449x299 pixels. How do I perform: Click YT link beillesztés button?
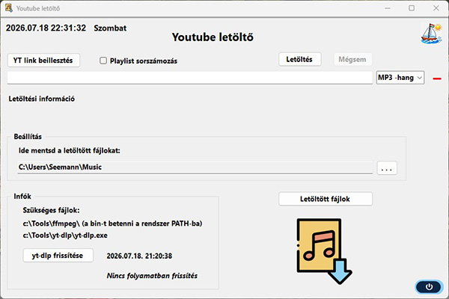pos(43,61)
